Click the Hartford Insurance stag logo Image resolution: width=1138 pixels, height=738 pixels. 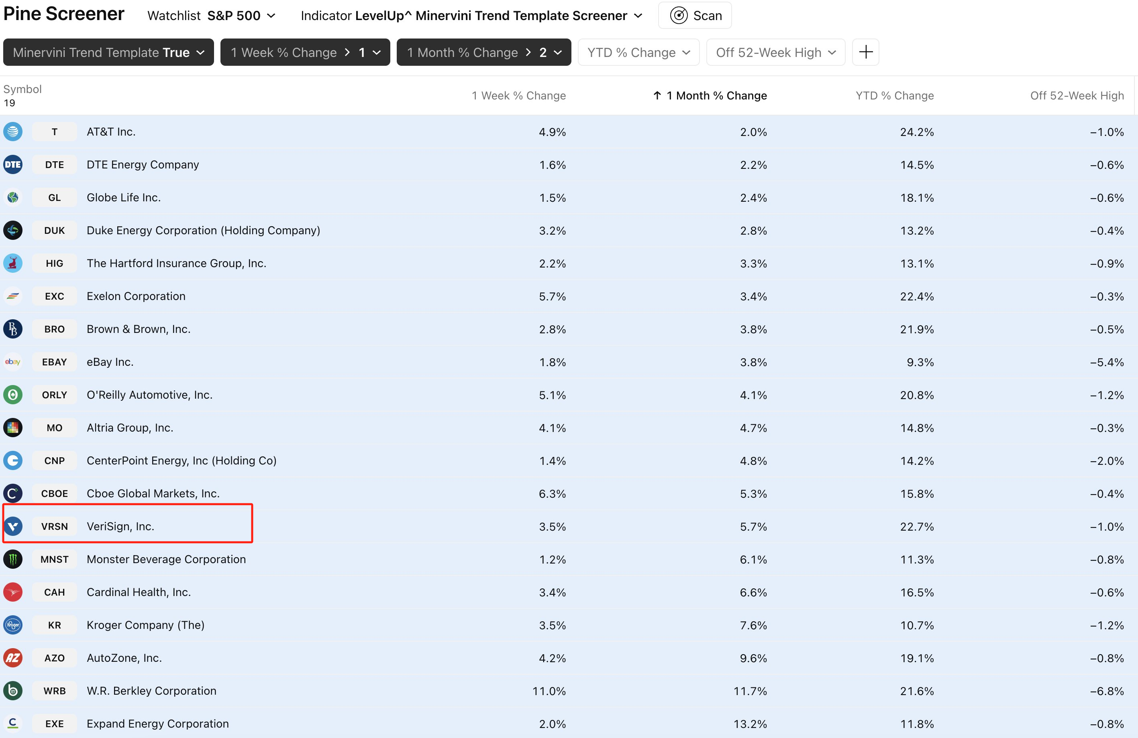13,263
